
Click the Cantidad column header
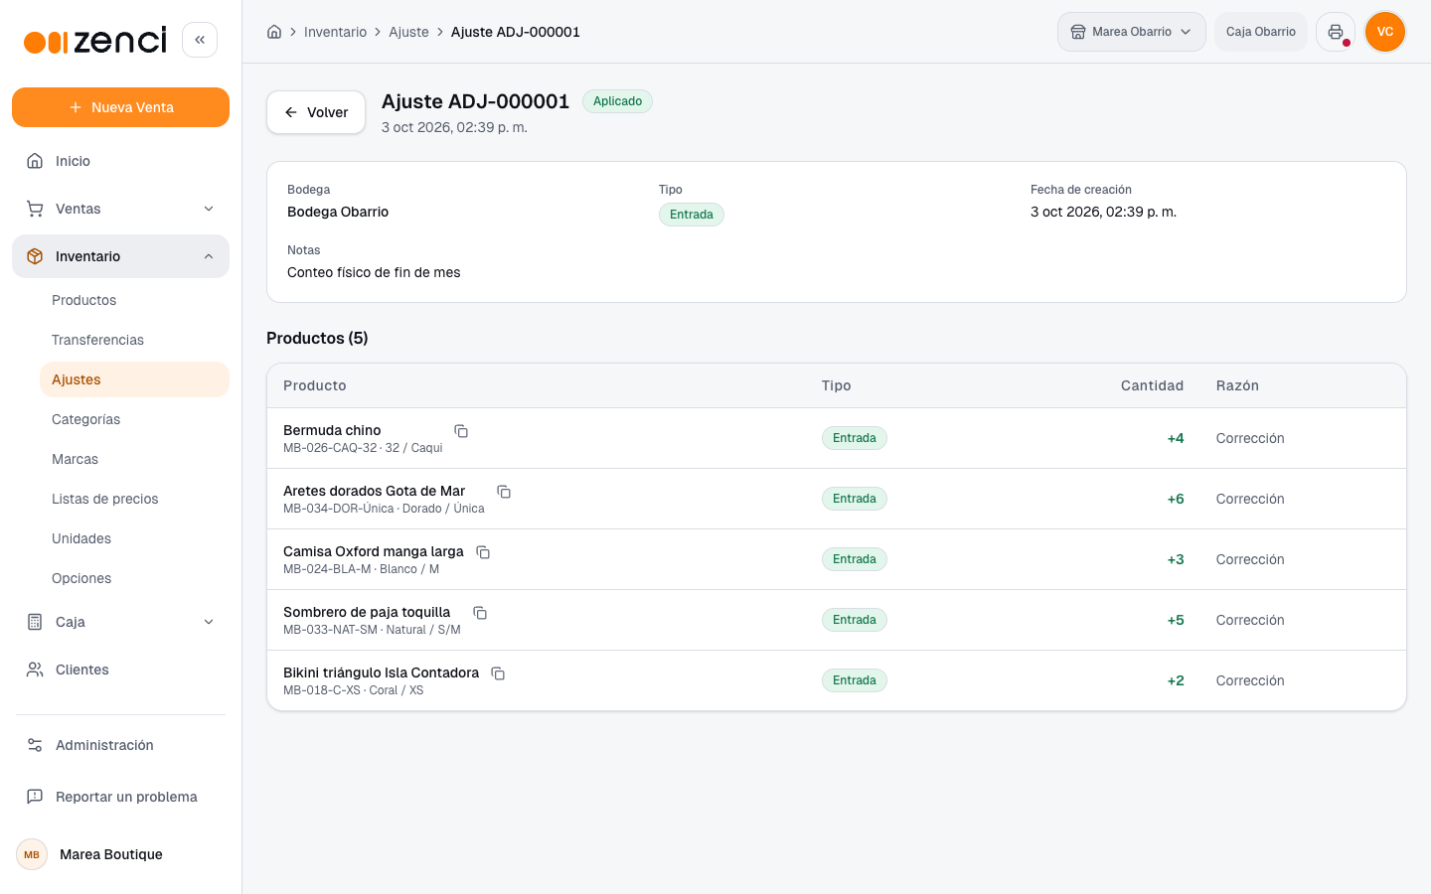[1152, 385]
